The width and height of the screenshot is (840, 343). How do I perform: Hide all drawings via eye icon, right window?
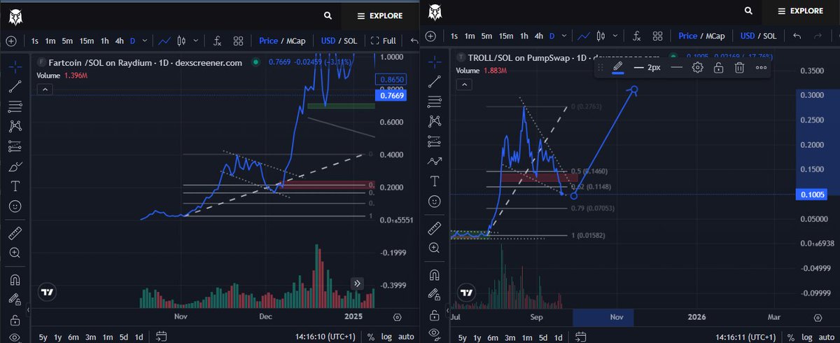click(x=434, y=333)
